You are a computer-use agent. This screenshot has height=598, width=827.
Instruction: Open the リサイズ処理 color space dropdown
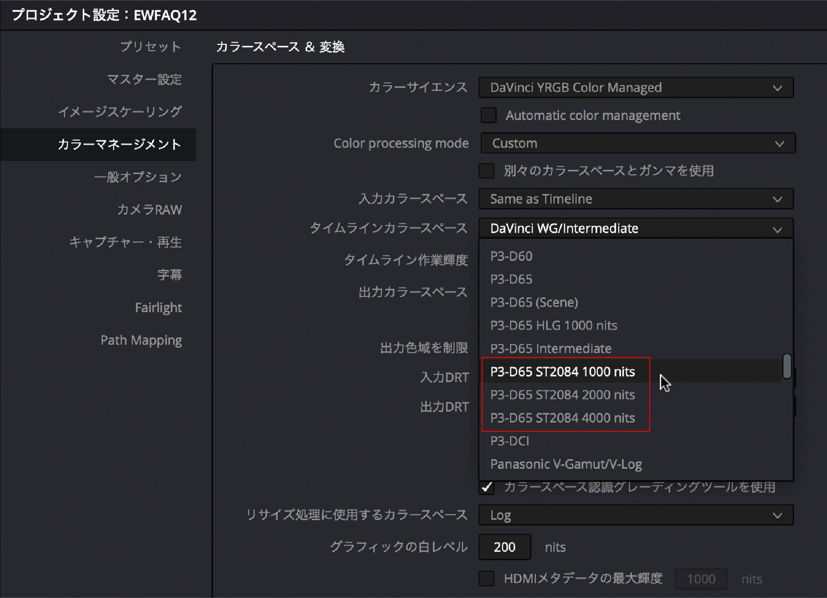tap(636, 515)
